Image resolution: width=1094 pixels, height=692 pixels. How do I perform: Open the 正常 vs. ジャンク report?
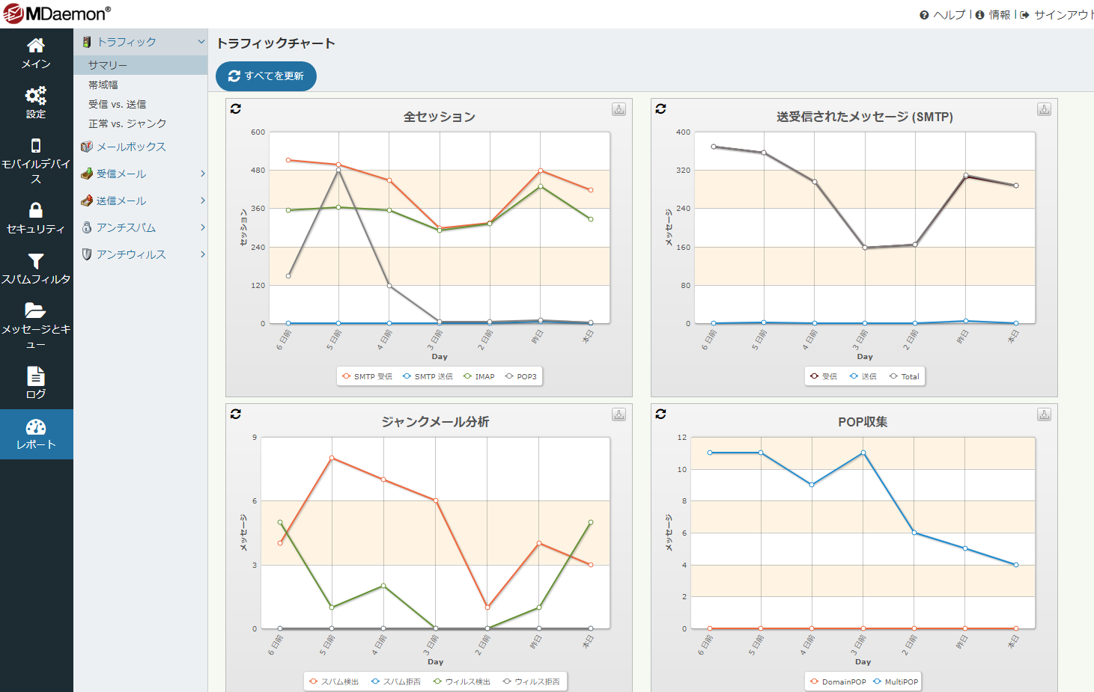[127, 123]
